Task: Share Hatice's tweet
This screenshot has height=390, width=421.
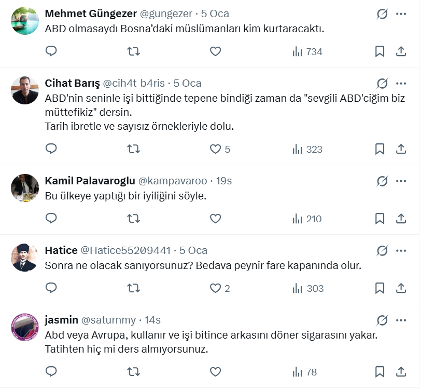Action: (x=401, y=288)
